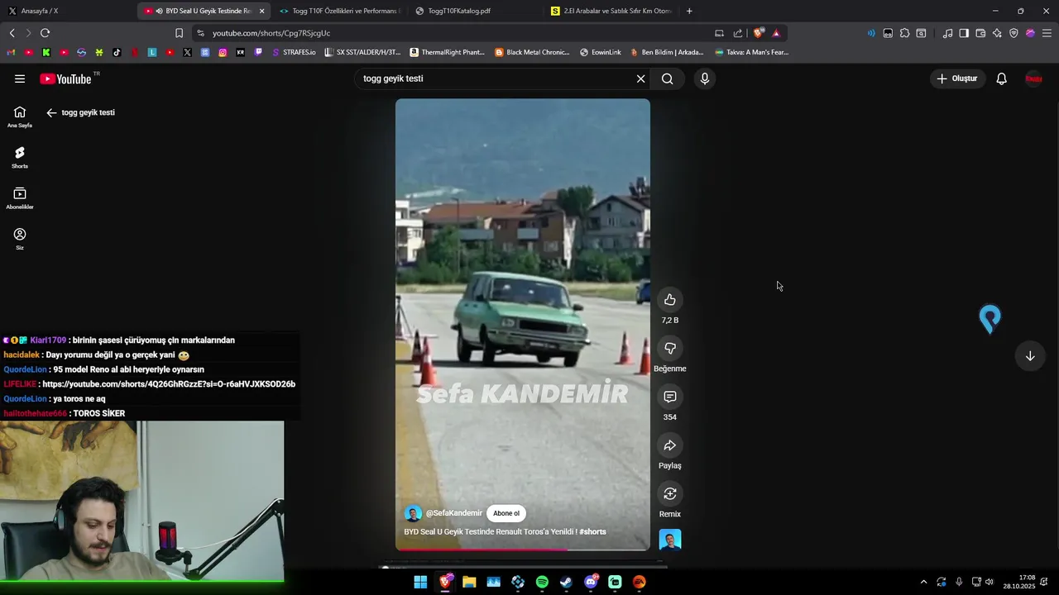Open the ThermalRight Phant... bookmark
This screenshot has width=1059, height=595.
(448, 52)
